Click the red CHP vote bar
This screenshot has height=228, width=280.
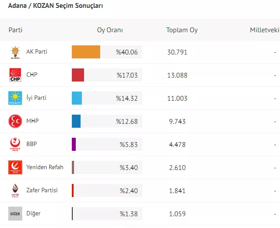tap(78, 75)
